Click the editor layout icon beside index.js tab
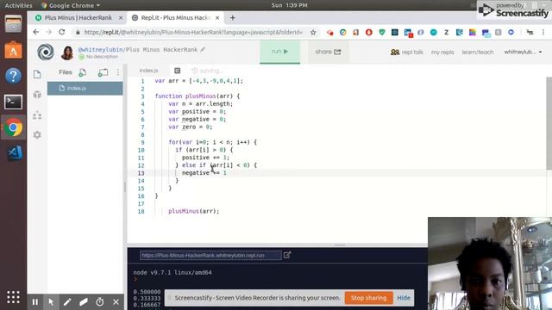This screenshot has height=310, width=552. point(178,71)
